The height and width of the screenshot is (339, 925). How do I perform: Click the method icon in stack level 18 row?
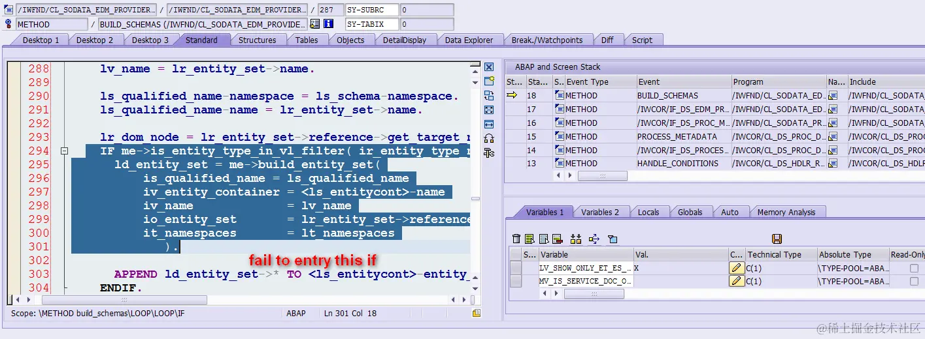(x=559, y=96)
